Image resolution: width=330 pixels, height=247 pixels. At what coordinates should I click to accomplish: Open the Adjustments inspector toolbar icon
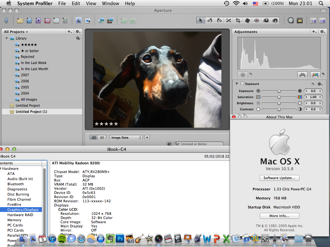click(313, 20)
